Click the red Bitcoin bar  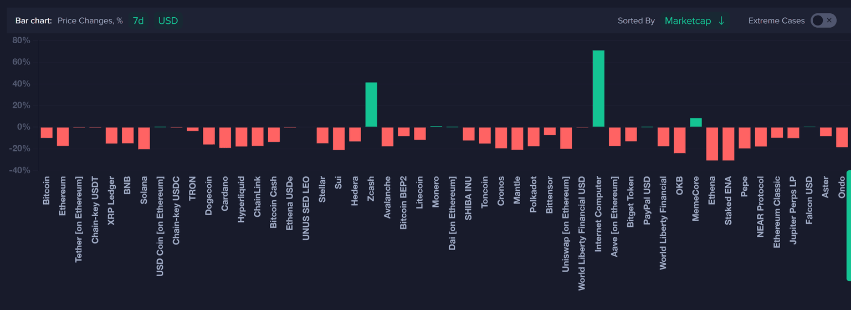pos(47,133)
